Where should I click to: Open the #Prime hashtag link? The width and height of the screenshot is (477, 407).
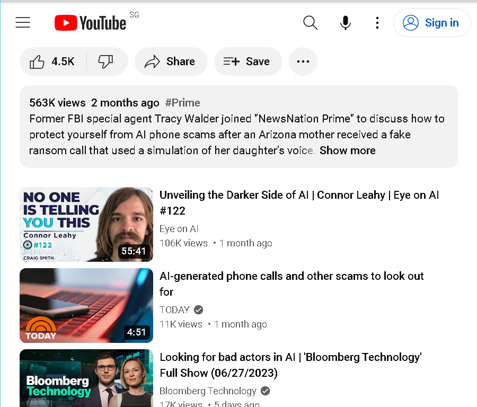pos(182,103)
